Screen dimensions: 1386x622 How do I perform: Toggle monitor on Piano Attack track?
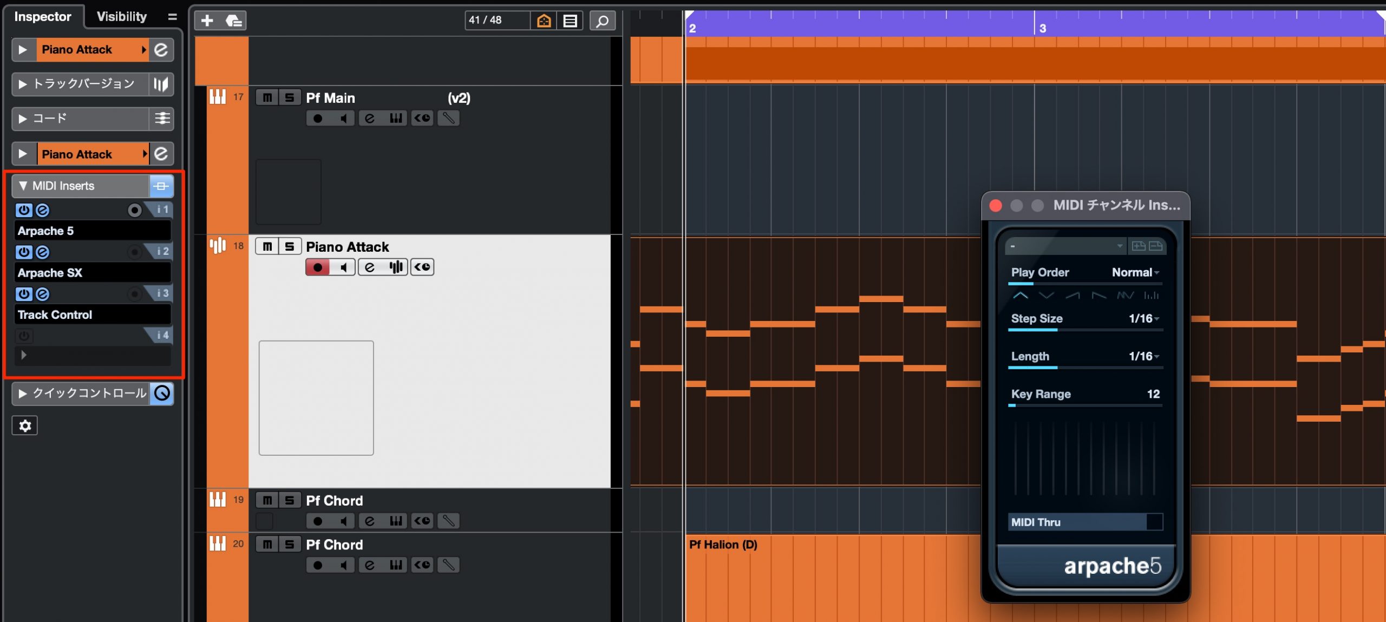[343, 267]
